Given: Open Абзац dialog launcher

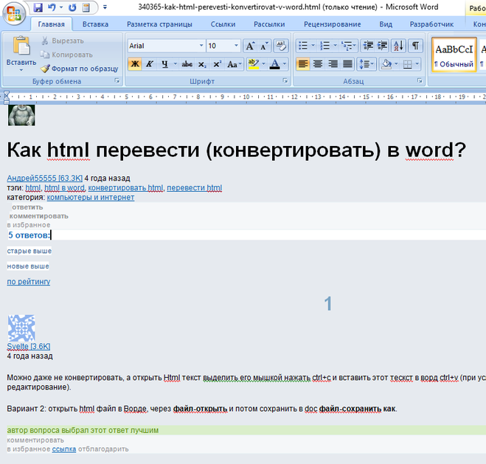Looking at the screenshot, I should coord(420,81).
